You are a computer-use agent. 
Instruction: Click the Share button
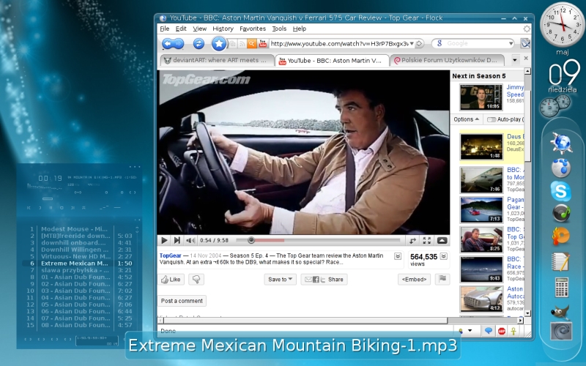(x=324, y=280)
